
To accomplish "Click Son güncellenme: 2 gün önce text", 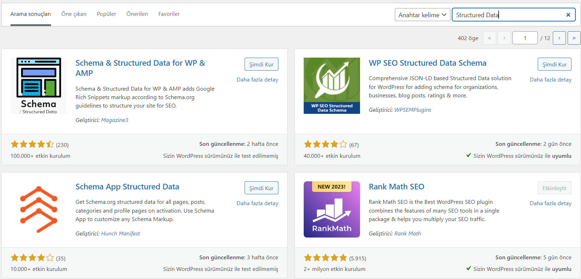I will coord(533,144).
